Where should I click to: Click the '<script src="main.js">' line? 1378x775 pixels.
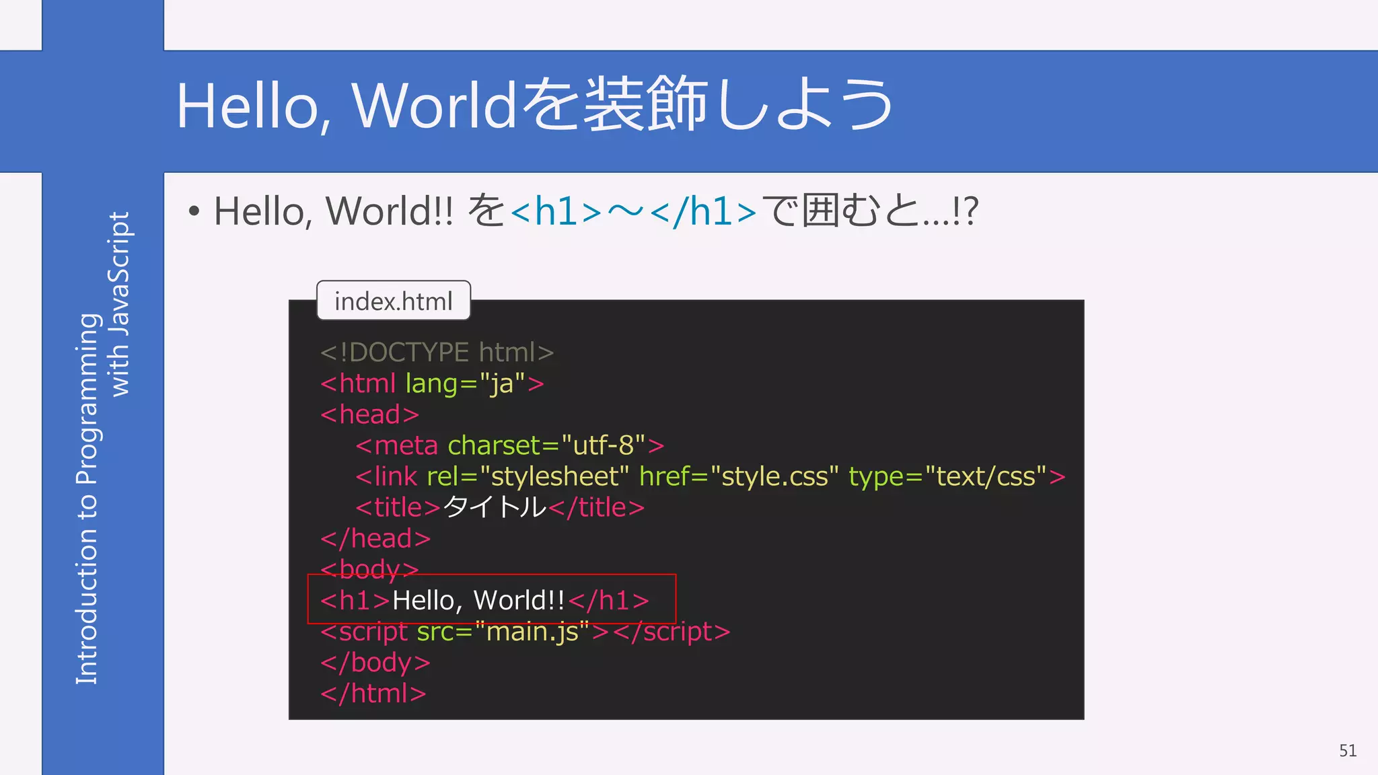525,631
